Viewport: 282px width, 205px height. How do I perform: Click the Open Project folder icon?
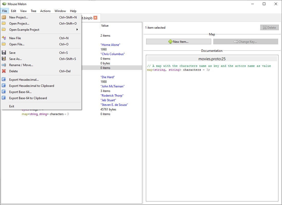point(4,23)
